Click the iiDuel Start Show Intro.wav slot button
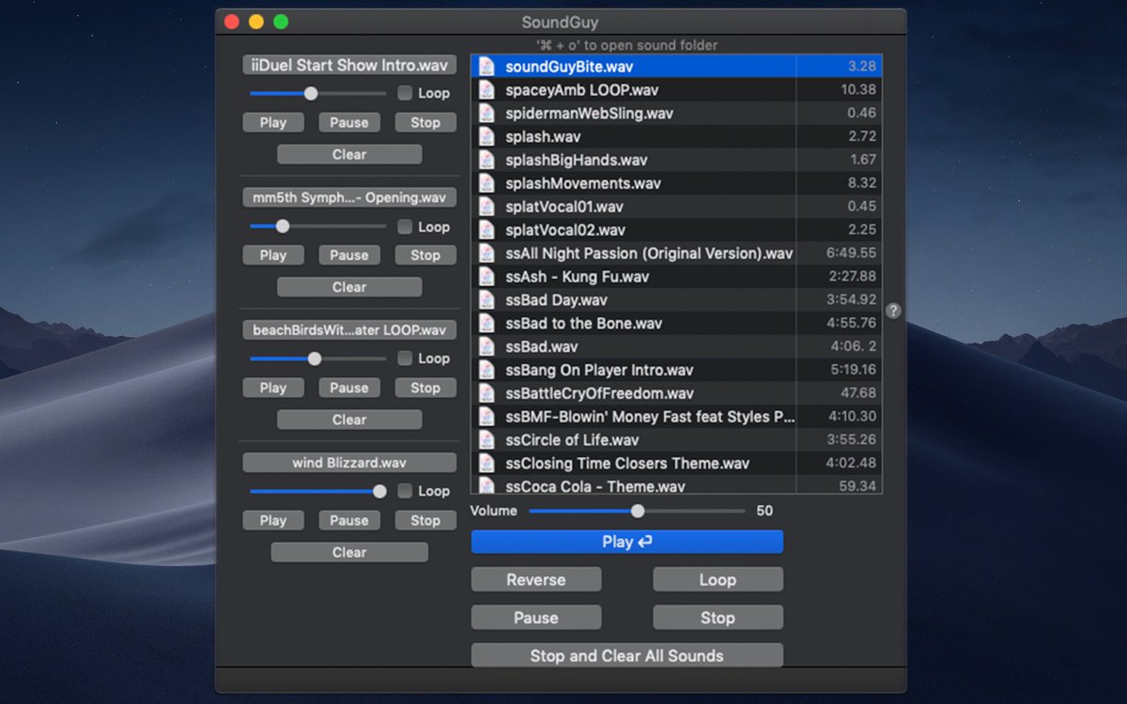This screenshot has height=704, width=1127. 349,66
